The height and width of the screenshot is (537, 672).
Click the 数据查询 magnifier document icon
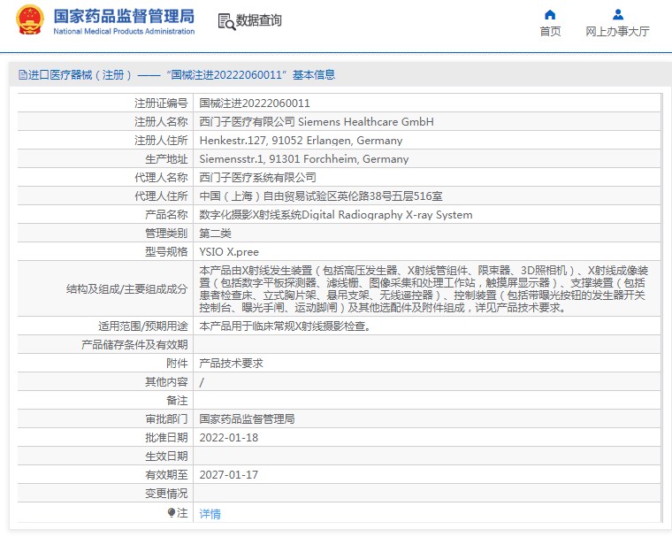(225, 20)
